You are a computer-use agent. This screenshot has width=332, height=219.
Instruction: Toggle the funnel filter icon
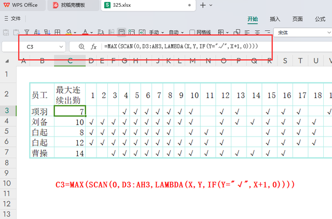click(26, 32)
